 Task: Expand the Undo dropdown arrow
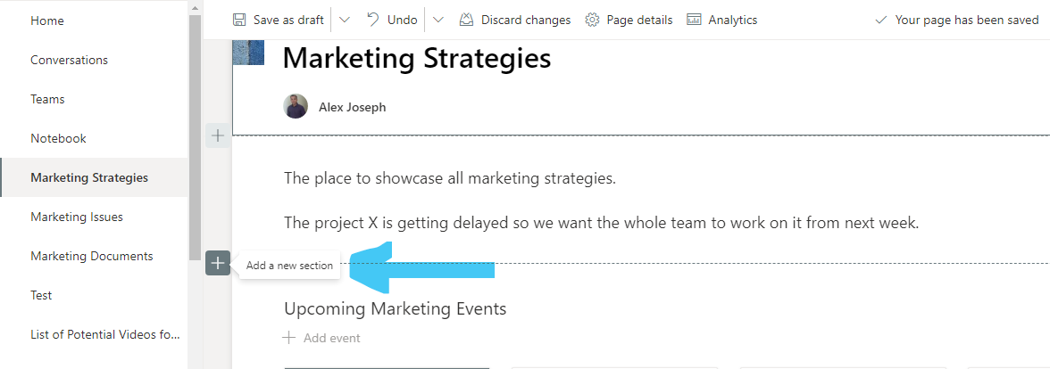pyautogui.click(x=438, y=20)
